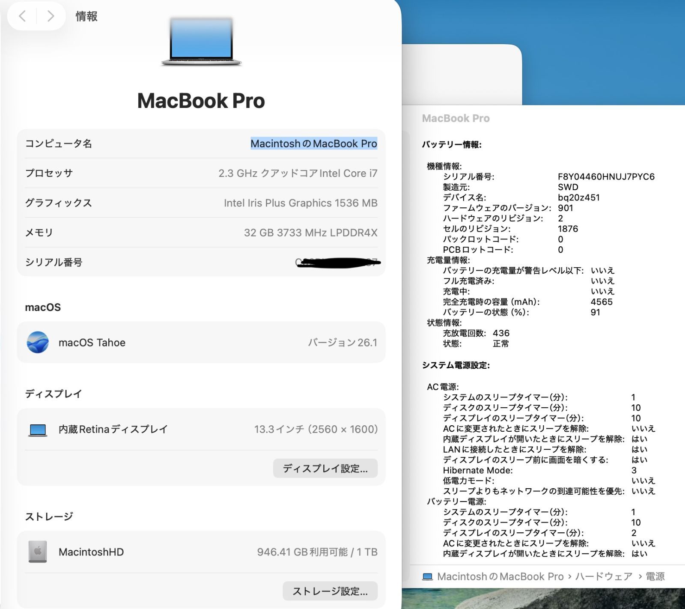The image size is (685, 609).
Task: Click the battery serial number F8Y04460HNUJ7PYC6
Action: [x=606, y=176]
